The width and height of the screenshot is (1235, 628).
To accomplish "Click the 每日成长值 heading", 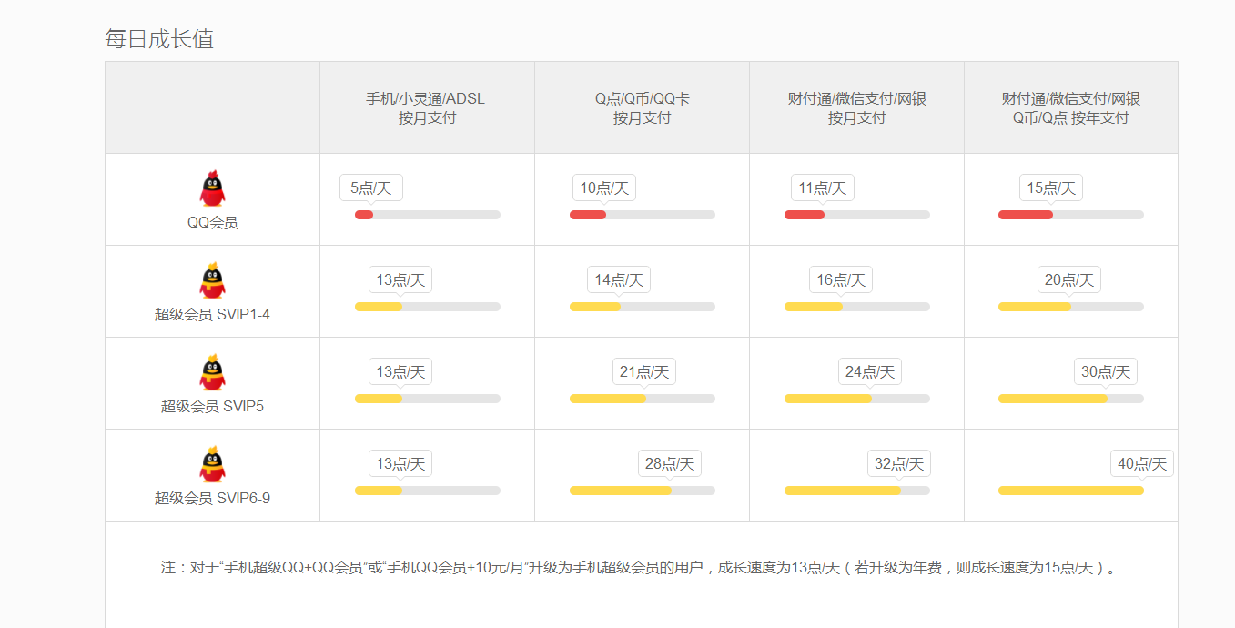I will coord(159,39).
